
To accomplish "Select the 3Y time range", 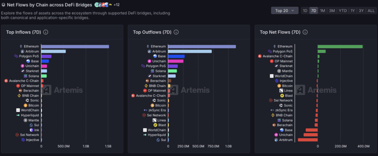I will 361,11.
